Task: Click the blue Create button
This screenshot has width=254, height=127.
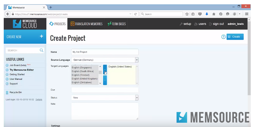Action: (235, 37)
